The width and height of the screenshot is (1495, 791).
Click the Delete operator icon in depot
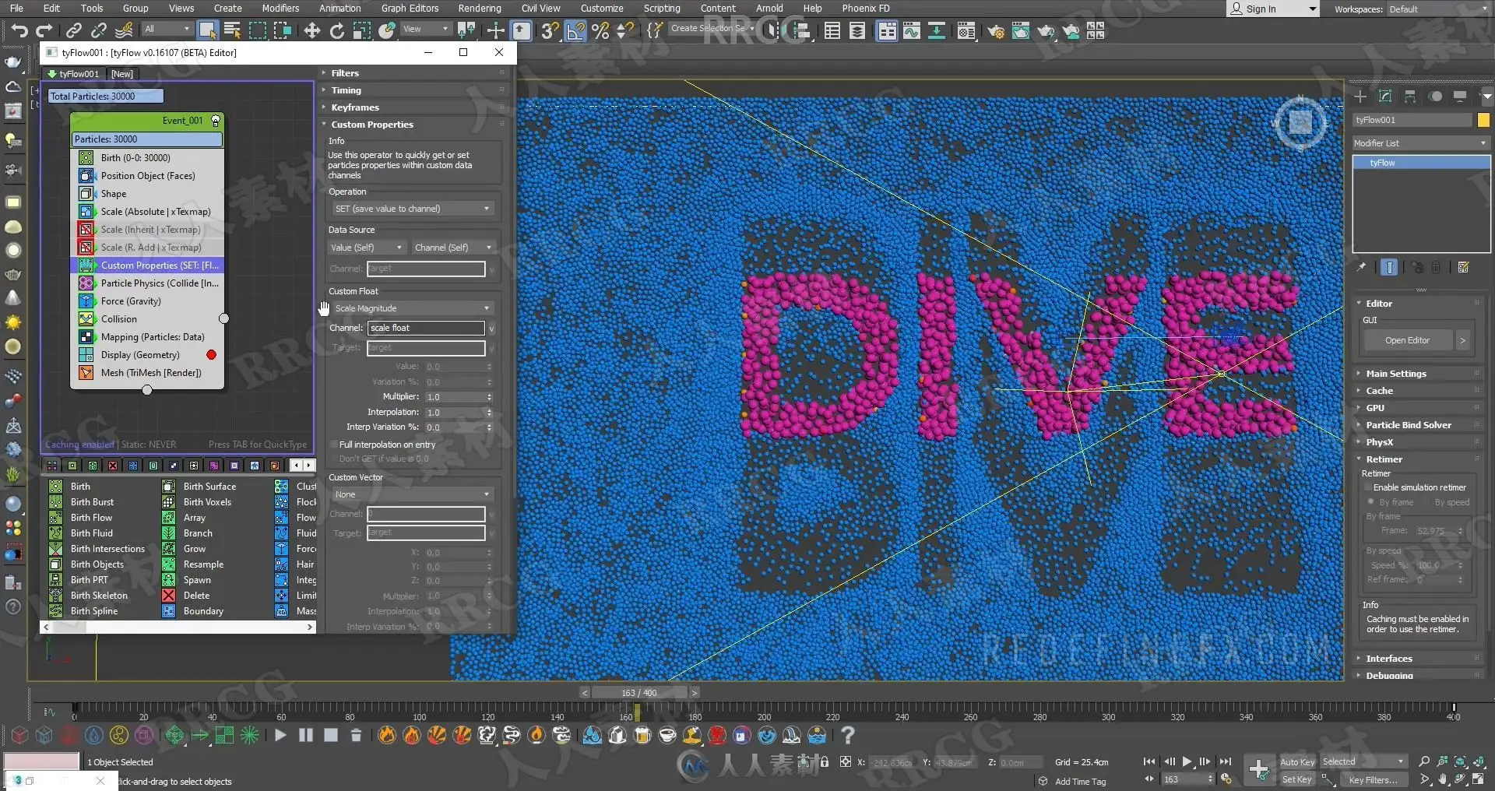pyautogui.click(x=168, y=596)
